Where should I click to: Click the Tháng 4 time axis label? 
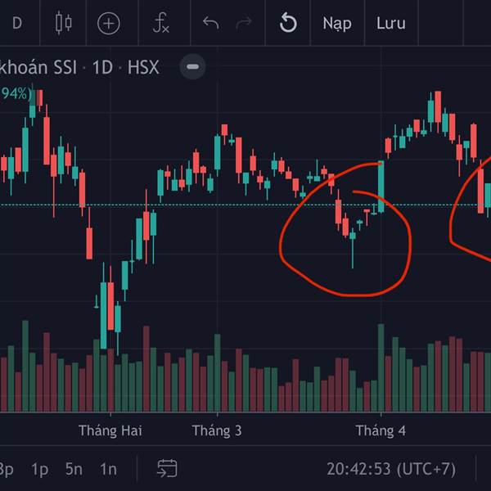[x=381, y=430]
